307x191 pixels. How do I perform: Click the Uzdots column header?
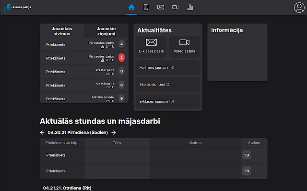[195, 143]
